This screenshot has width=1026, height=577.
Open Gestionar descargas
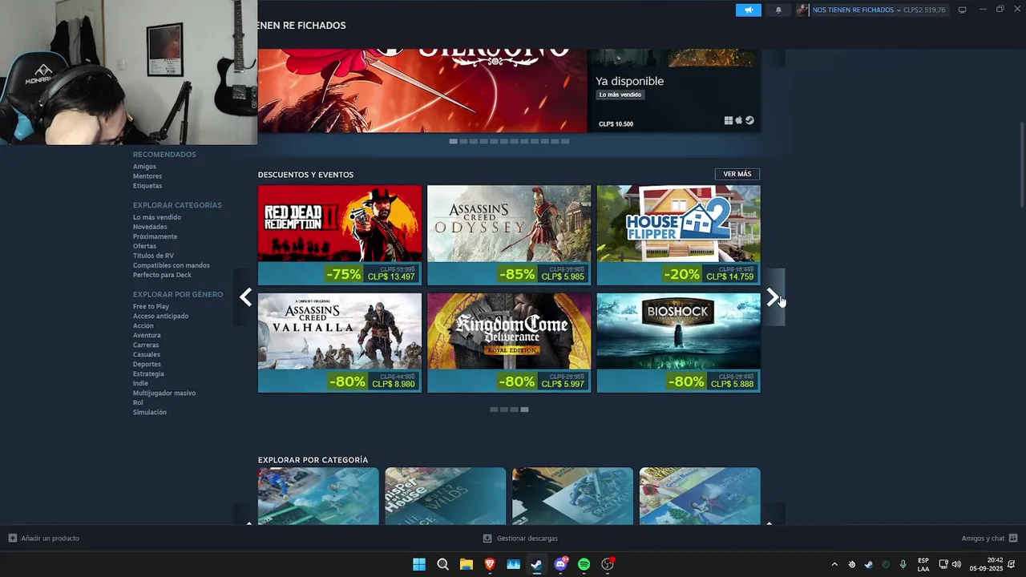tap(520, 539)
